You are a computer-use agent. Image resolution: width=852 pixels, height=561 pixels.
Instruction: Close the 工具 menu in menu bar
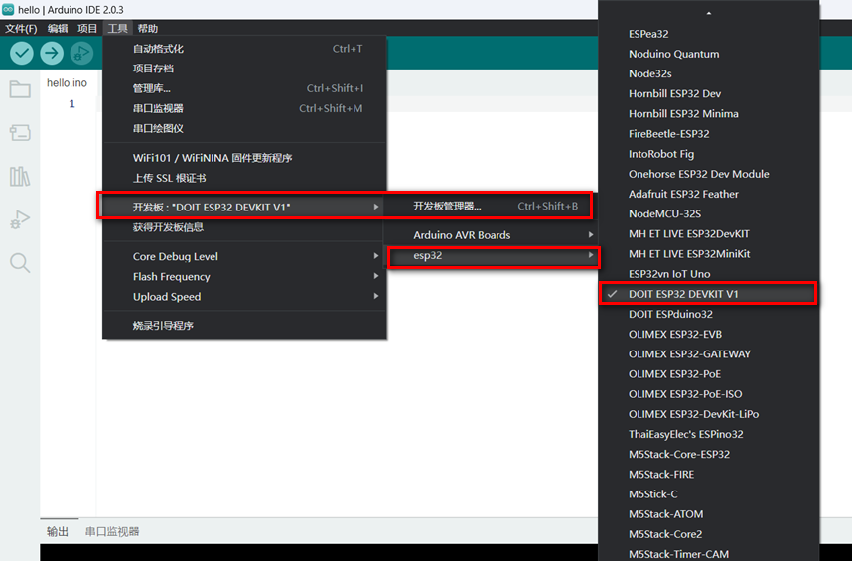click(117, 28)
